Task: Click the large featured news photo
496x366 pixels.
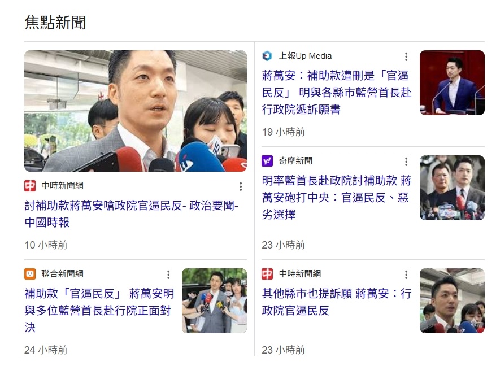Action: point(136,111)
